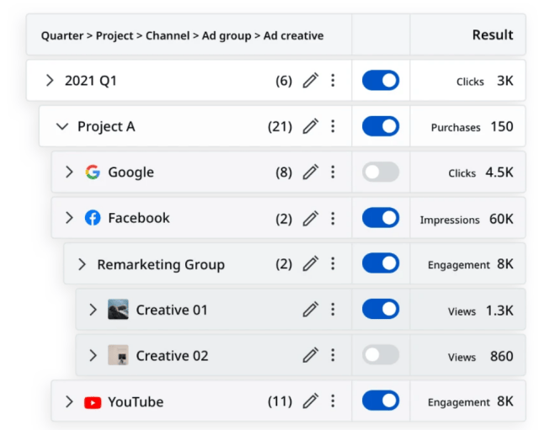539x430 pixels.
Task: Open more options for Creative 02
Action: (x=333, y=355)
